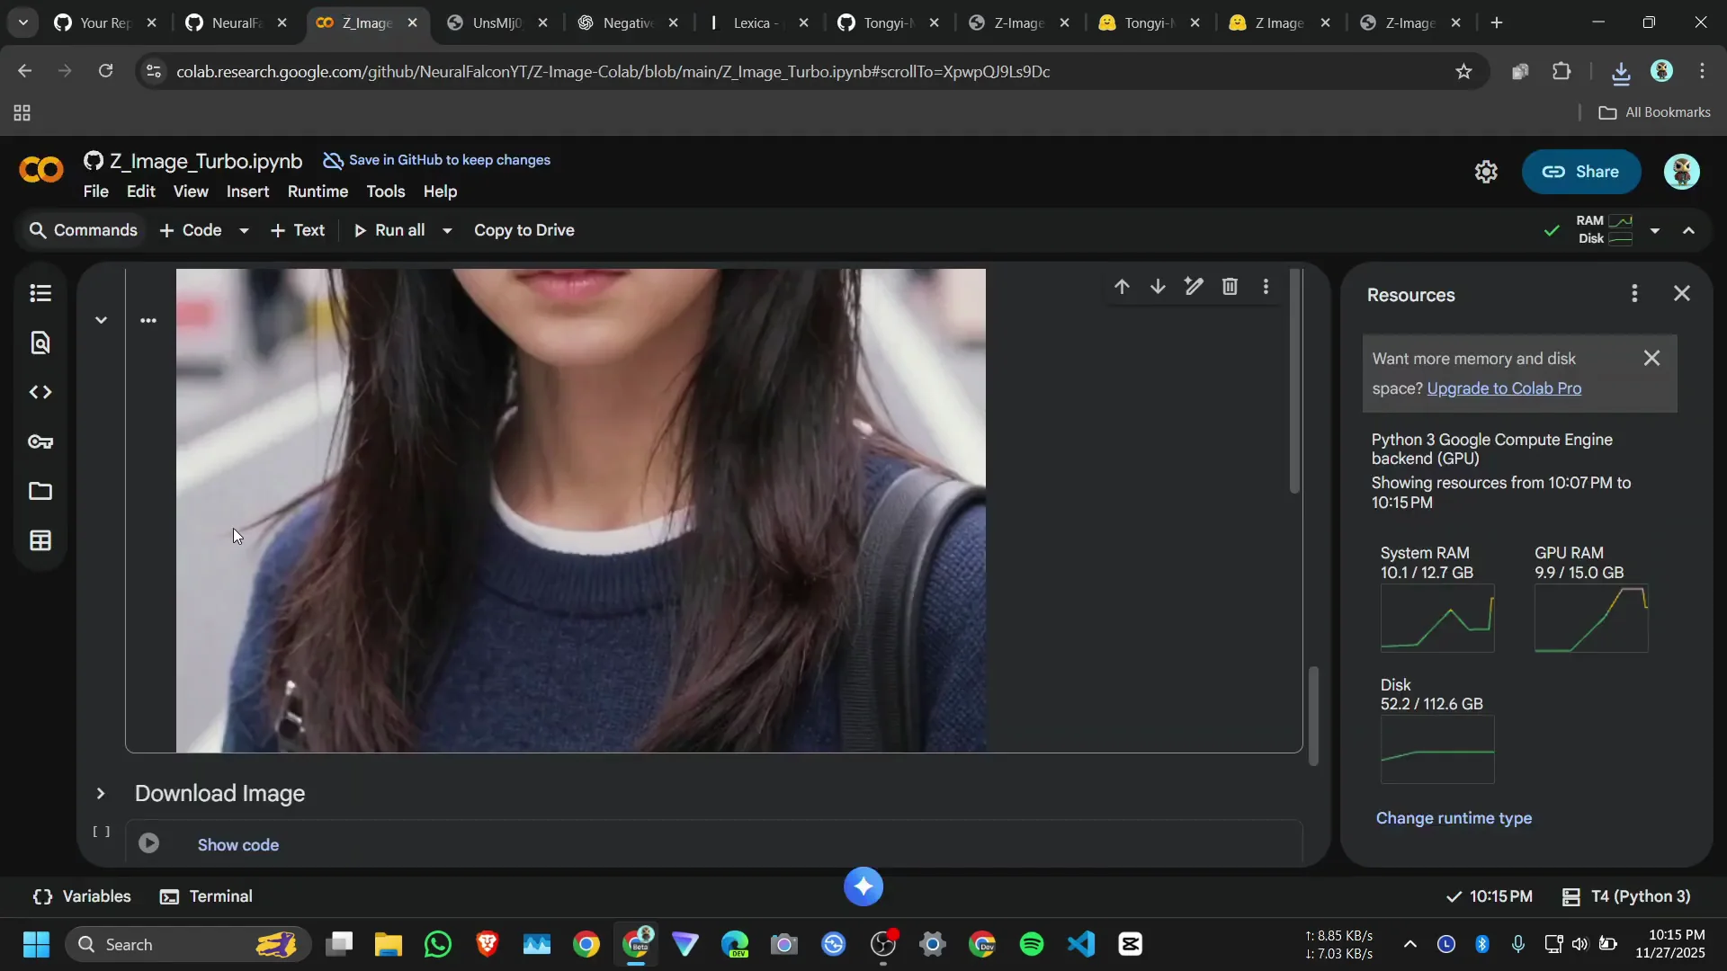This screenshot has height=971, width=1727.
Task: Open the RAM Disk resources dropdown arrow
Action: 1654,231
